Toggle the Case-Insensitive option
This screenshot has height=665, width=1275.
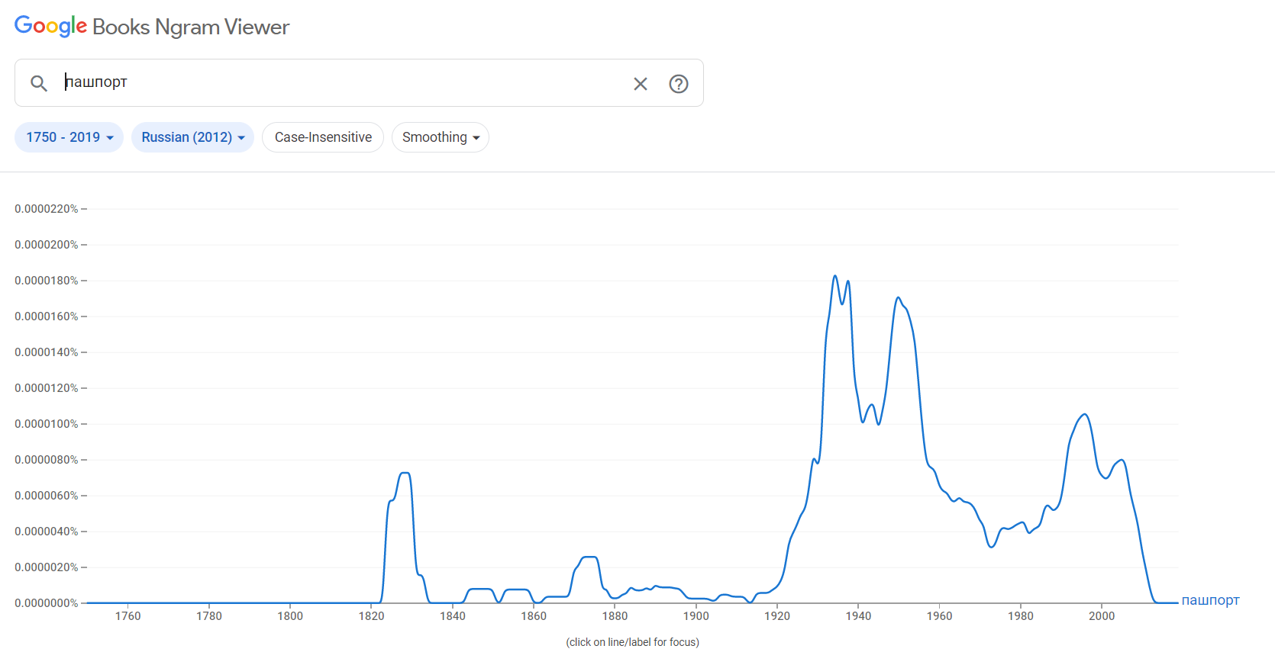click(x=323, y=137)
